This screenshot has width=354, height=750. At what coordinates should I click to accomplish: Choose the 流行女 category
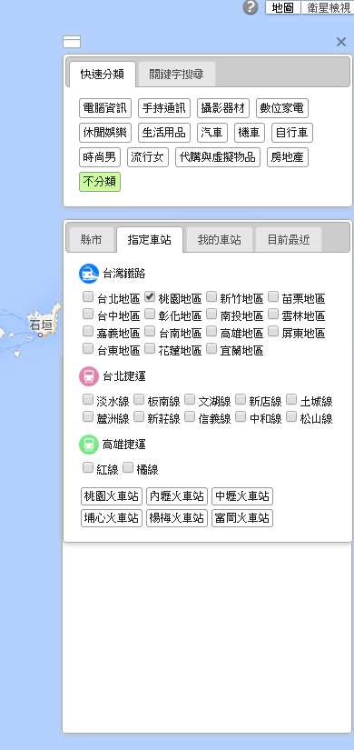click(x=148, y=157)
